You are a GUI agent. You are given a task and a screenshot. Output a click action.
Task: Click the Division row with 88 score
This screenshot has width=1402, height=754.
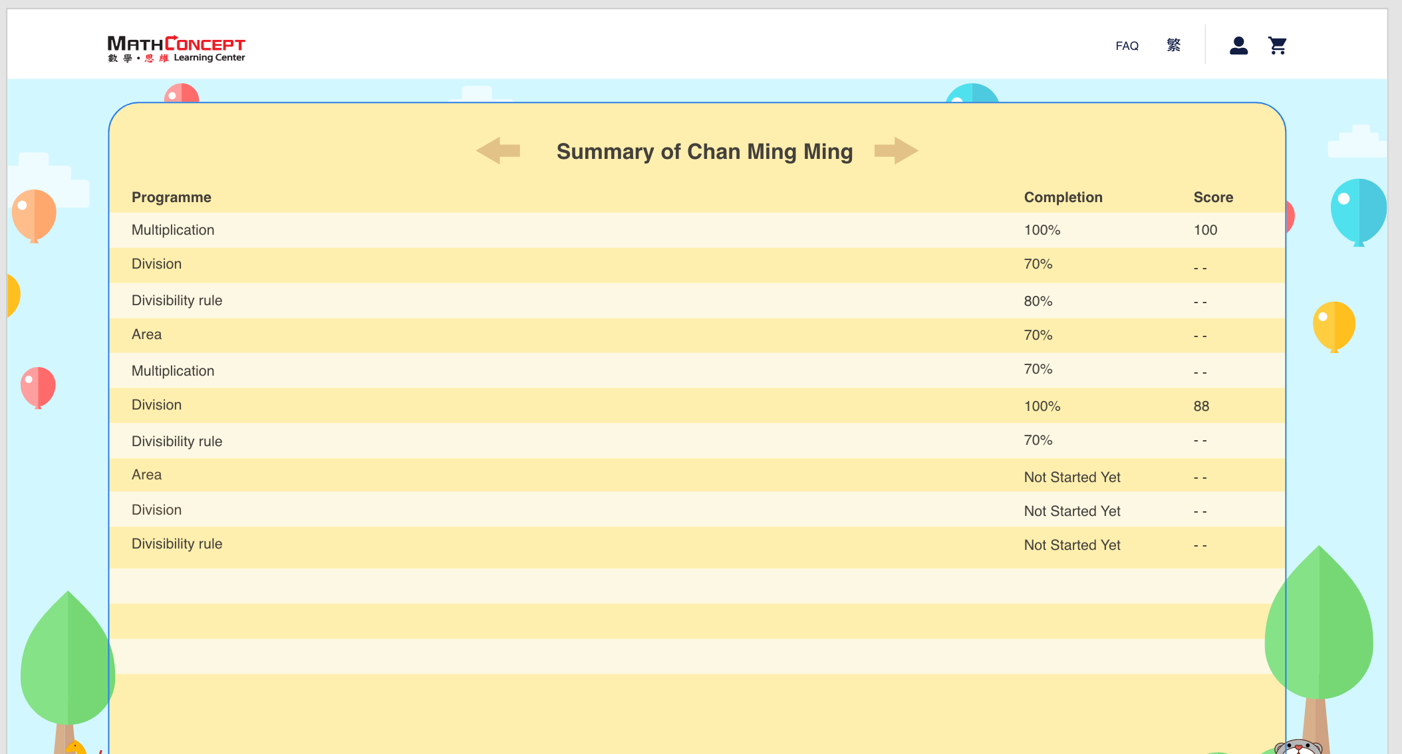[x=157, y=405]
